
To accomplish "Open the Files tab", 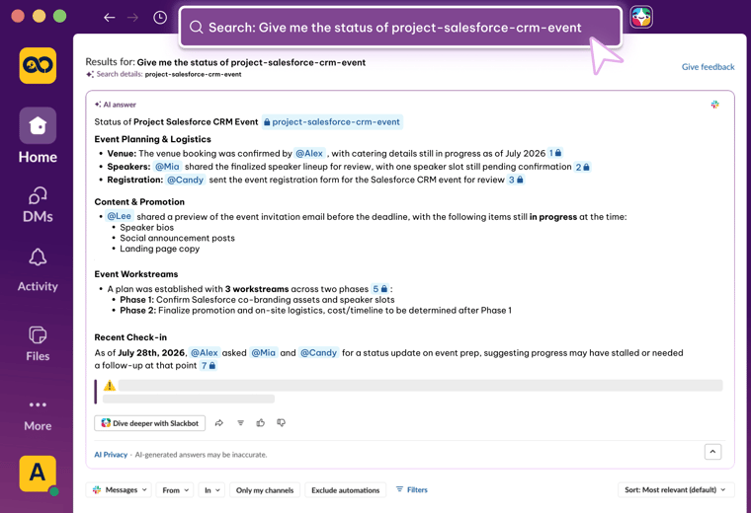I will [x=38, y=343].
